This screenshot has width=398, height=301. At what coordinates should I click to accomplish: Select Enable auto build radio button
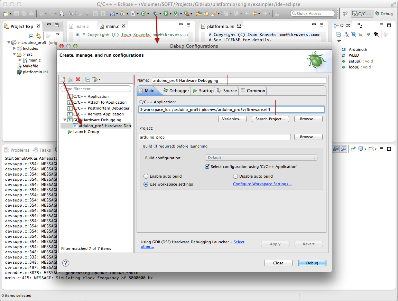146,176
